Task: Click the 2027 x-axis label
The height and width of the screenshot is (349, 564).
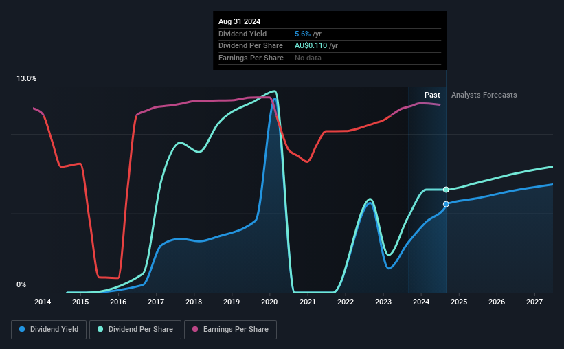Action: point(534,302)
